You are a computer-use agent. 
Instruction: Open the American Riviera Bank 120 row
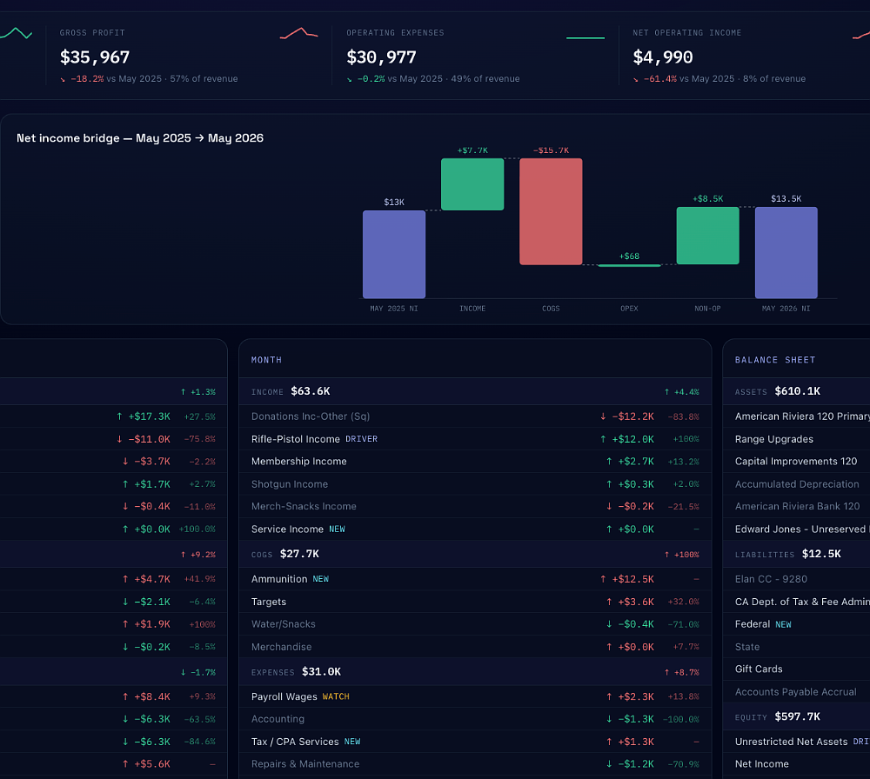[796, 506]
